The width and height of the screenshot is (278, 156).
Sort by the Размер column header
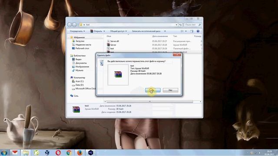[198, 36]
